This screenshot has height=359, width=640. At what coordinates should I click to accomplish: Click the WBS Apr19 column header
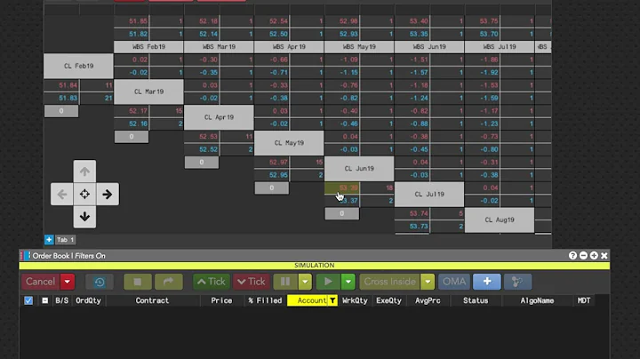click(x=289, y=46)
